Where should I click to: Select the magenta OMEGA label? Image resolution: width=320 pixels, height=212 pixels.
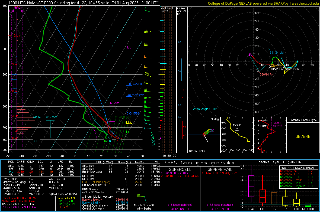pos(17,8)
